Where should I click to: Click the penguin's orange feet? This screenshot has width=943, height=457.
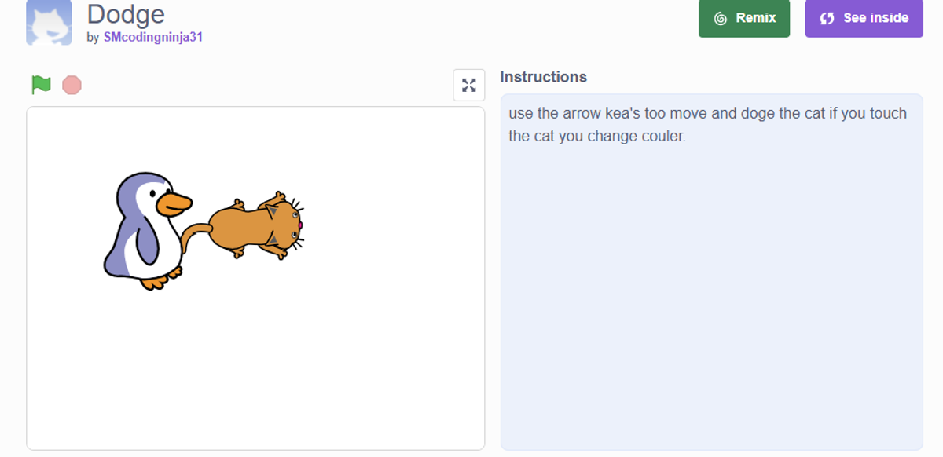click(154, 280)
